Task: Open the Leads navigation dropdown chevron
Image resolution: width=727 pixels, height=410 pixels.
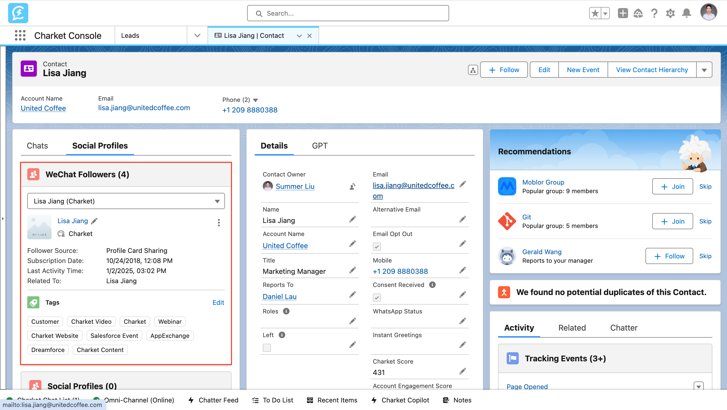Action: point(197,36)
